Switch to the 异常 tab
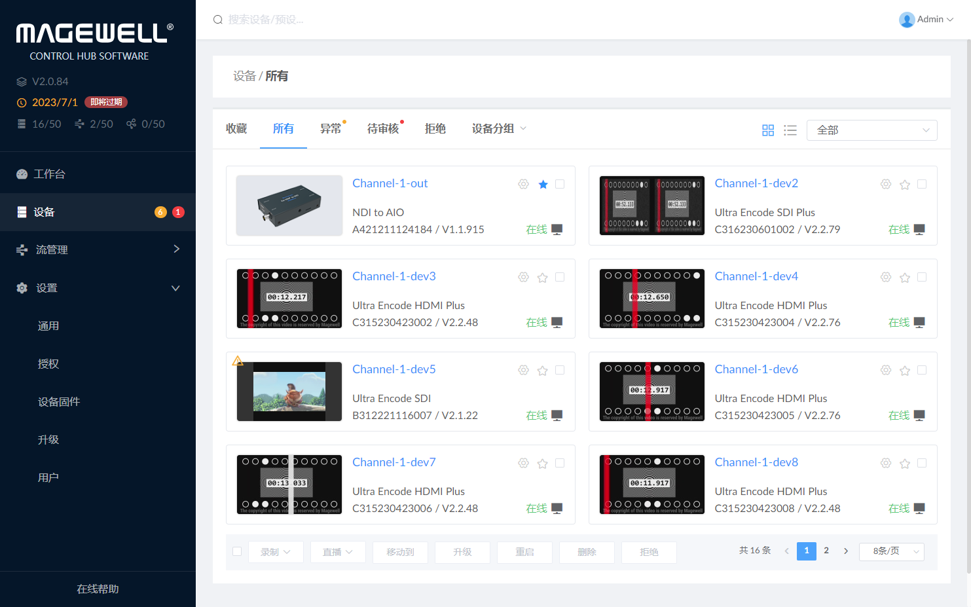The image size is (971, 607). pyautogui.click(x=331, y=129)
